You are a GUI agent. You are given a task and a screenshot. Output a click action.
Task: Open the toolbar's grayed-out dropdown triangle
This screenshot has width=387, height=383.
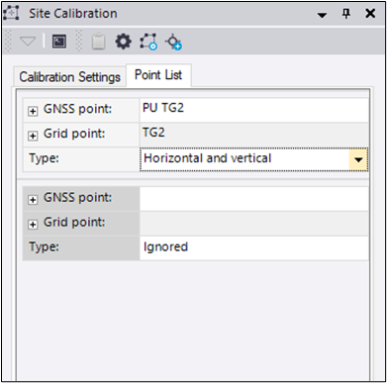tap(28, 42)
